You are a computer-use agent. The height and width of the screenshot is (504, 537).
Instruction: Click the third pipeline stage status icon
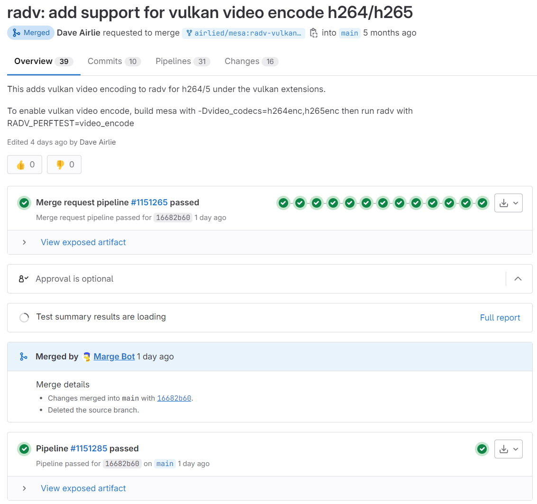tap(317, 203)
